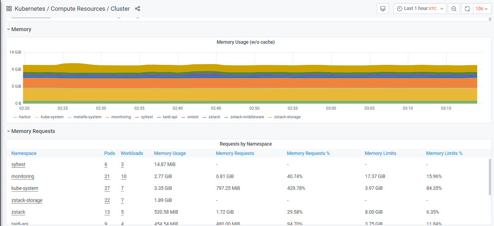Open the zstack-storage namespace link

27,201
